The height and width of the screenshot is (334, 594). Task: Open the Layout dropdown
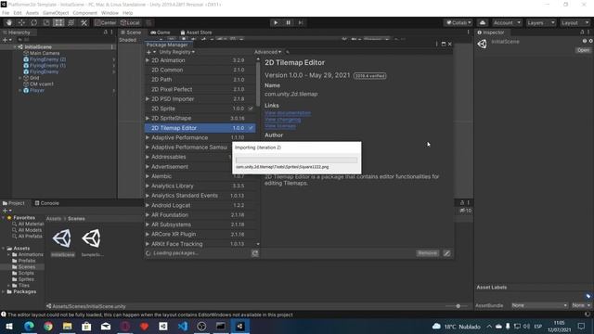[x=575, y=22]
